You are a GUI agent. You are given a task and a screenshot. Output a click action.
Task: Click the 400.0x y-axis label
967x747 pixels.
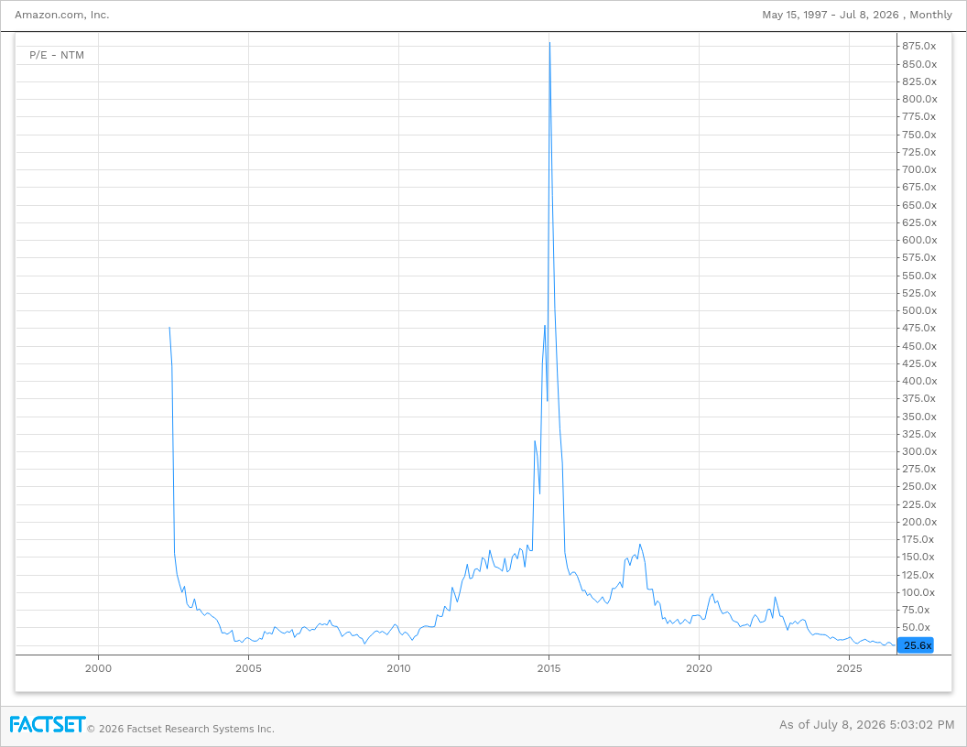click(x=919, y=381)
